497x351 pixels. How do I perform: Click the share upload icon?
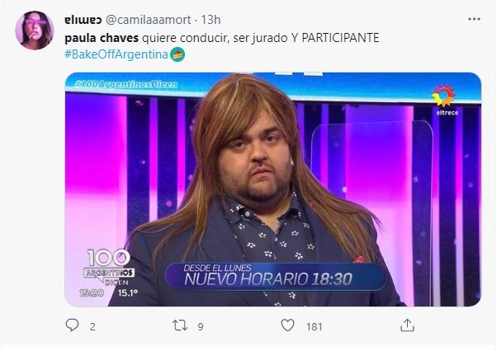coord(407,325)
